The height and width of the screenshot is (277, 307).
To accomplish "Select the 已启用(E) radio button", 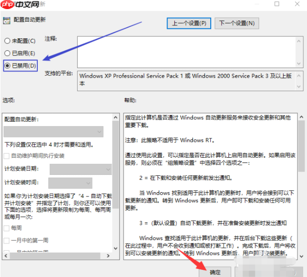I will [7, 53].
